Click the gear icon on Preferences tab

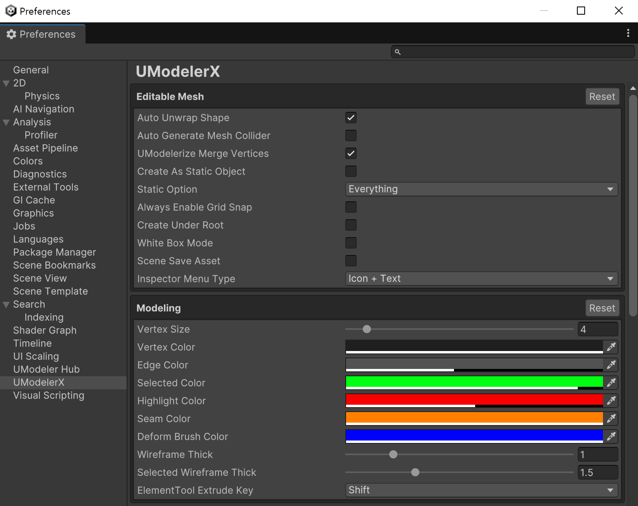pyautogui.click(x=11, y=34)
